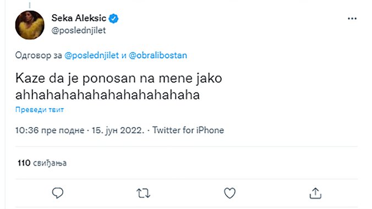372x209 pixels.
Task: Click the 10:36 пре подне timestamp
Action: [50, 130]
